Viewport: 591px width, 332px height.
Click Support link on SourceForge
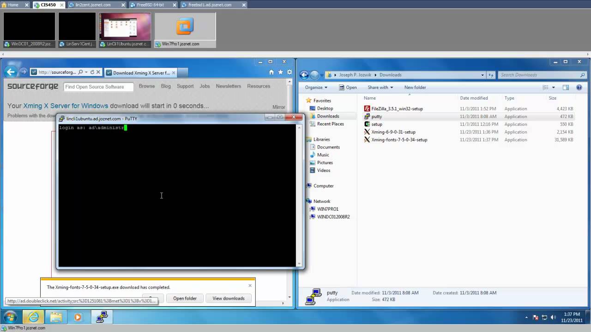tap(185, 86)
